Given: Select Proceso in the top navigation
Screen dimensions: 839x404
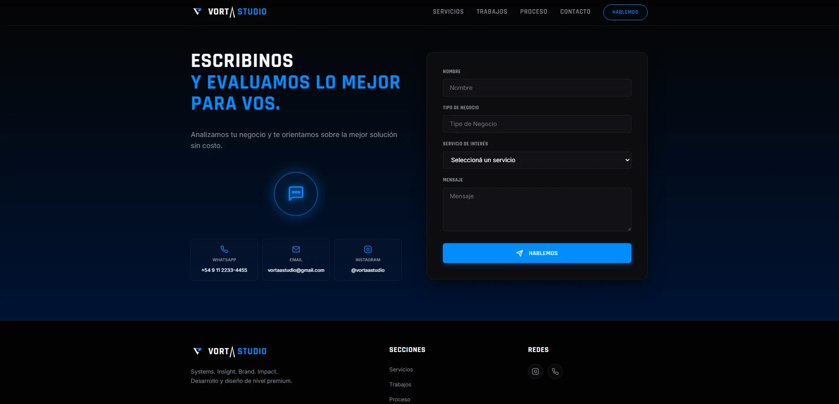Looking at the screenshot, I should pyautogui.click(x=534, y=12).
